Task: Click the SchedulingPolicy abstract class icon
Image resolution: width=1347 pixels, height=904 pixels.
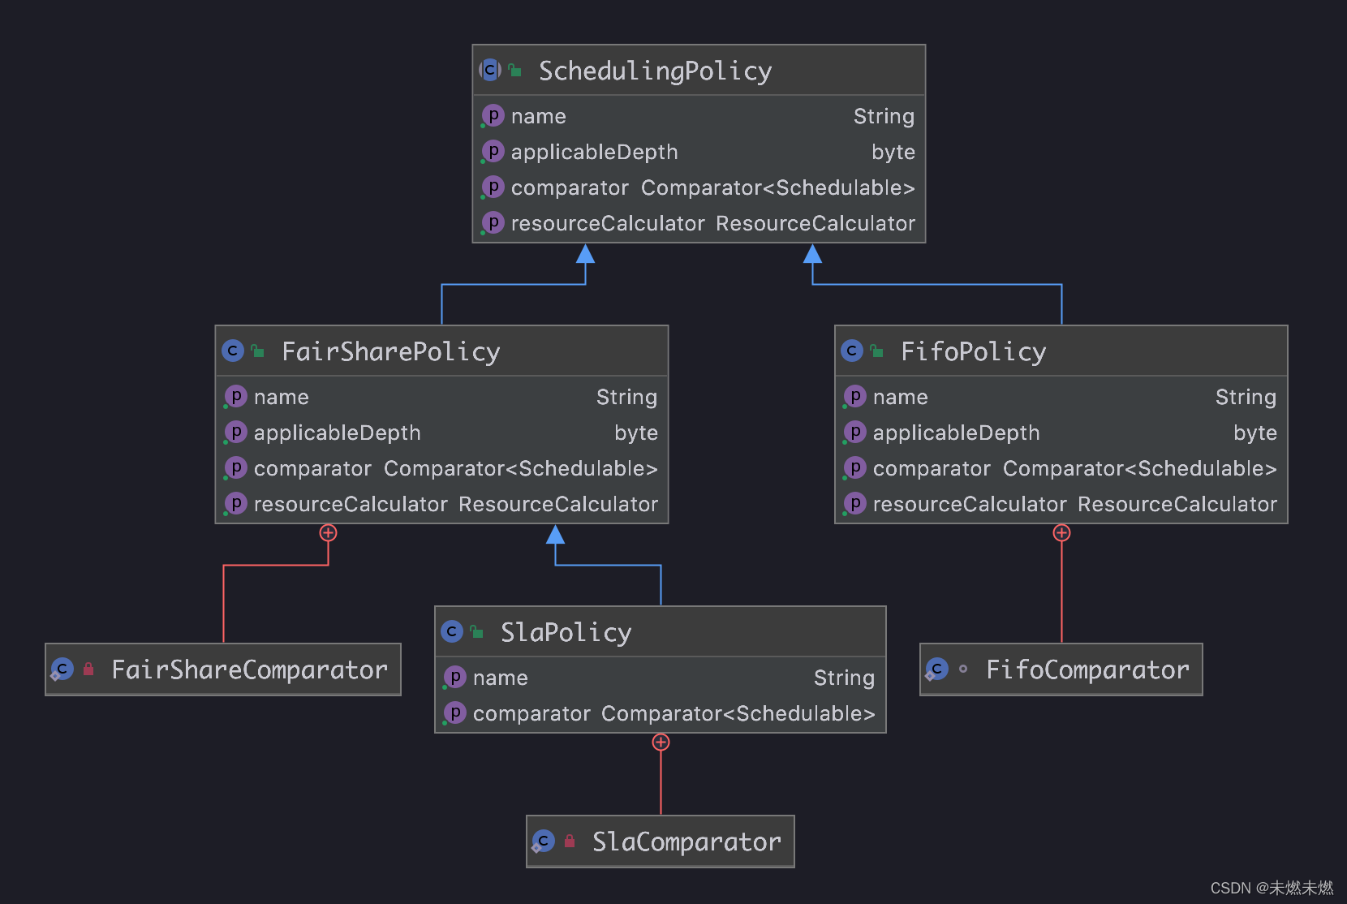Action: [x=490, y=70]
